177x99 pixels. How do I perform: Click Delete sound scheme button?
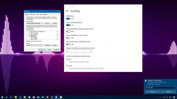pos(55,23)
